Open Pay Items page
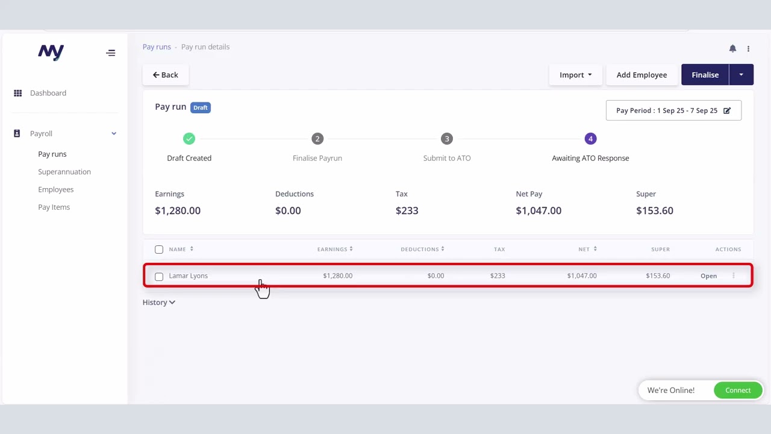 click(x=54, y=207)
